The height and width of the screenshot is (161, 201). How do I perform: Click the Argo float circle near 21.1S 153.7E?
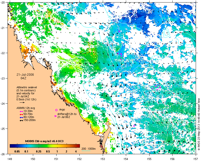point(119,31)
